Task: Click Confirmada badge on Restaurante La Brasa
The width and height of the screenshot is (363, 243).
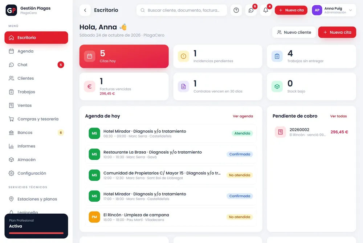Action: coord(240,154)
